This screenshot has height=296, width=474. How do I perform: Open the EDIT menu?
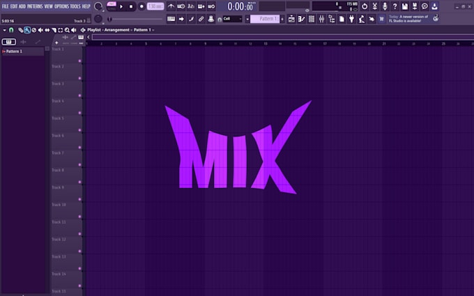(14, 6)
